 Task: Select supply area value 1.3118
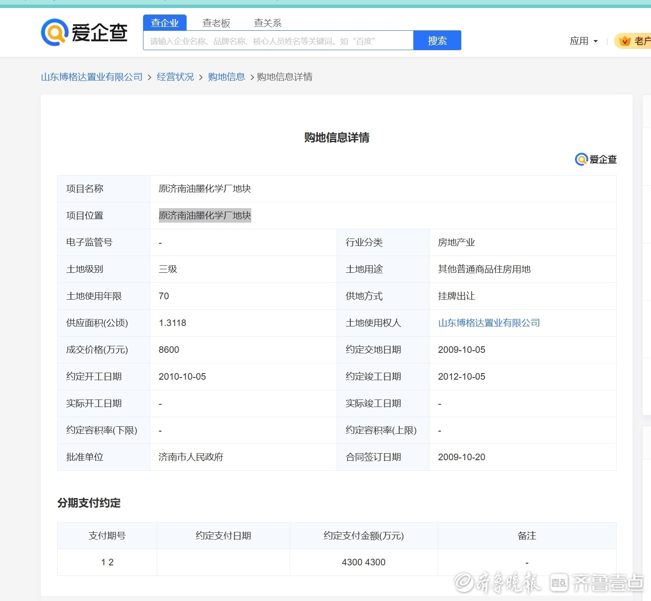(x=172, y=323)
